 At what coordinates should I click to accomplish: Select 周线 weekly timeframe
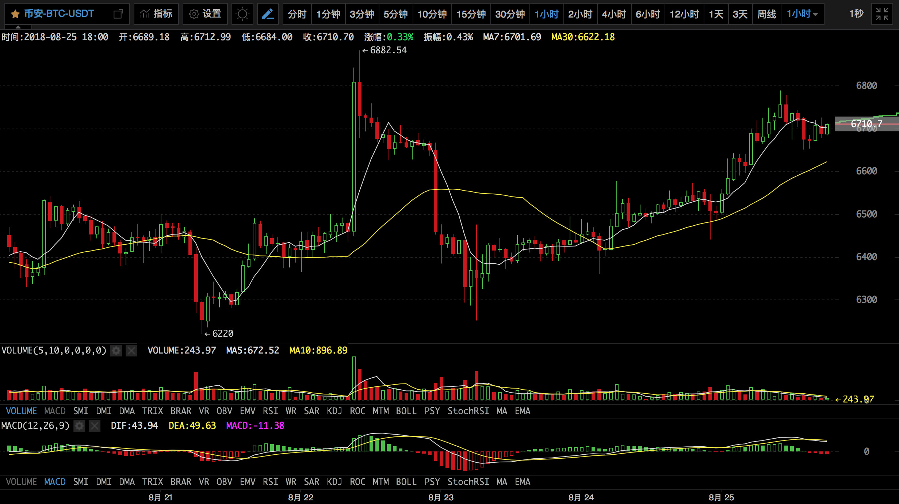(x=766, y=14)
